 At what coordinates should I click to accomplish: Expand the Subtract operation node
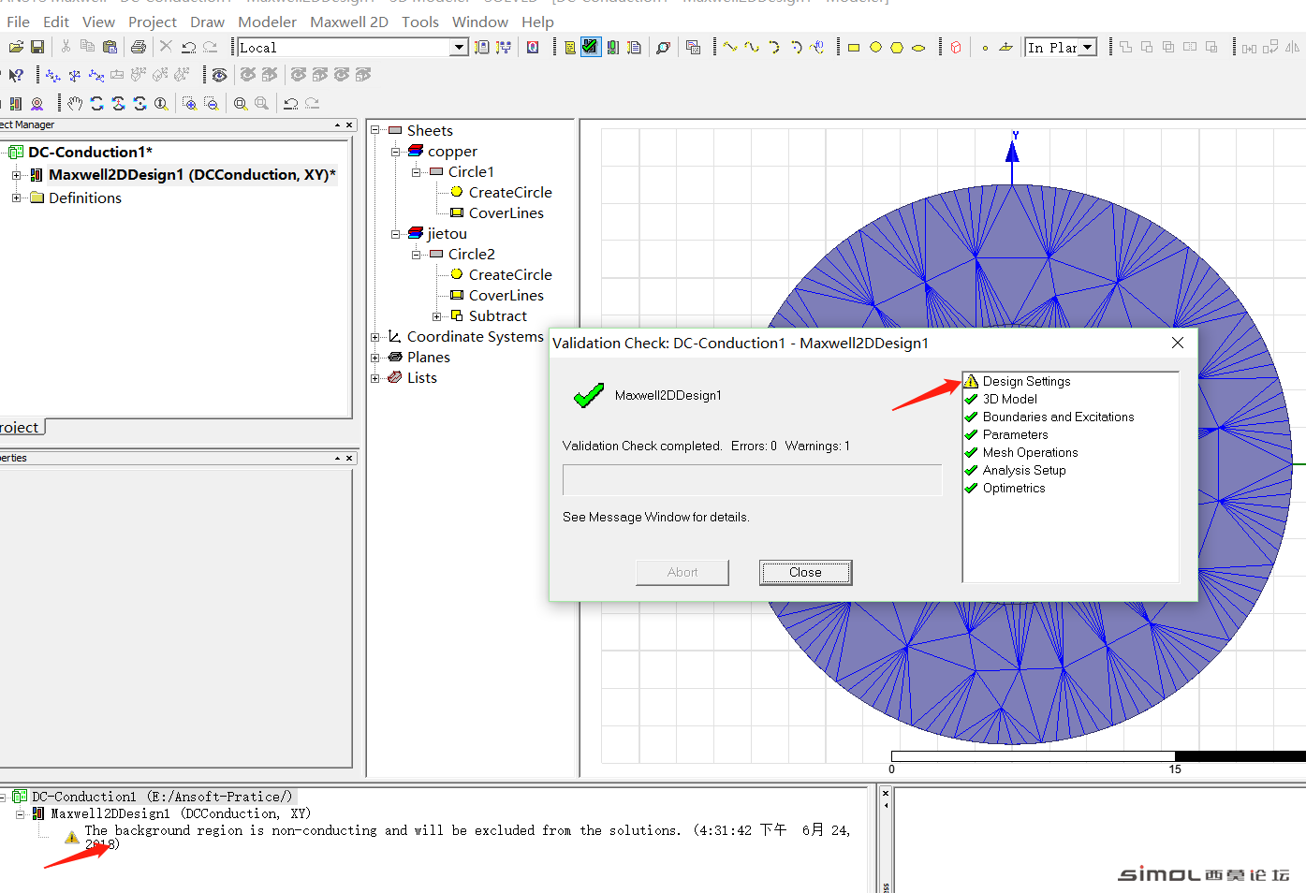click(437, 316)
